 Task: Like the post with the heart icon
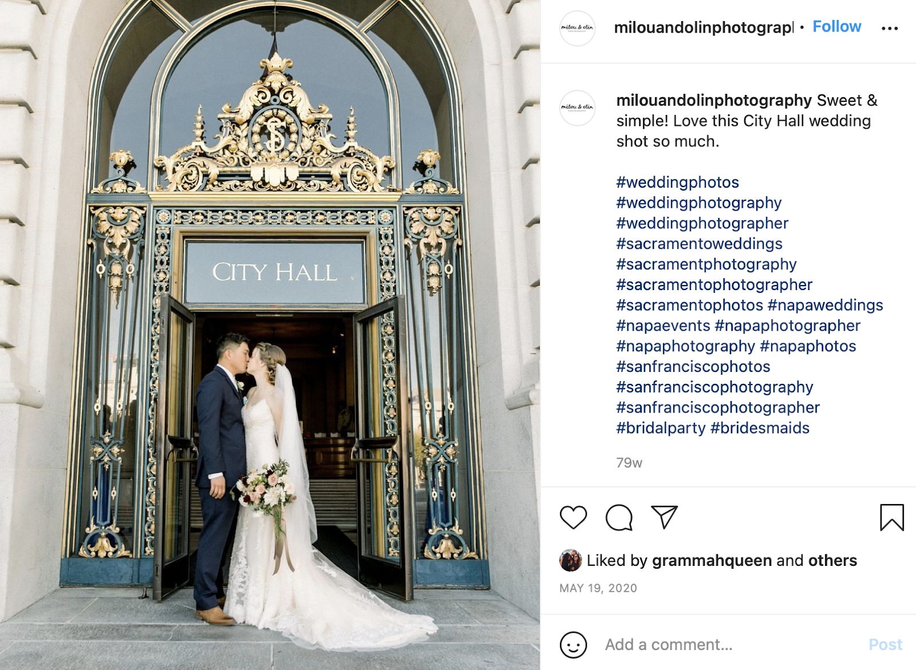pos(573,517)
